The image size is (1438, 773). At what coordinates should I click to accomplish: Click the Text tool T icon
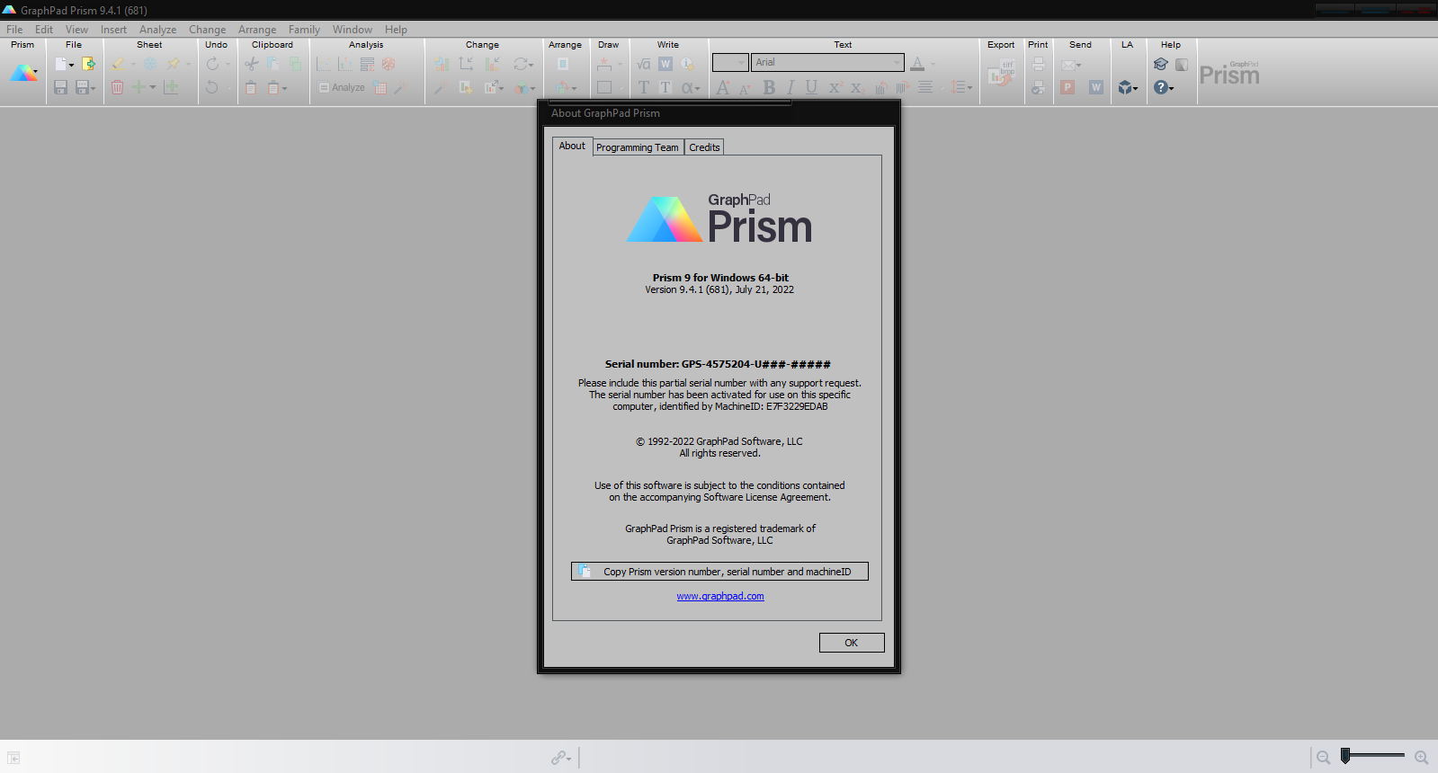pyautogui.click(x=644, y=87)
